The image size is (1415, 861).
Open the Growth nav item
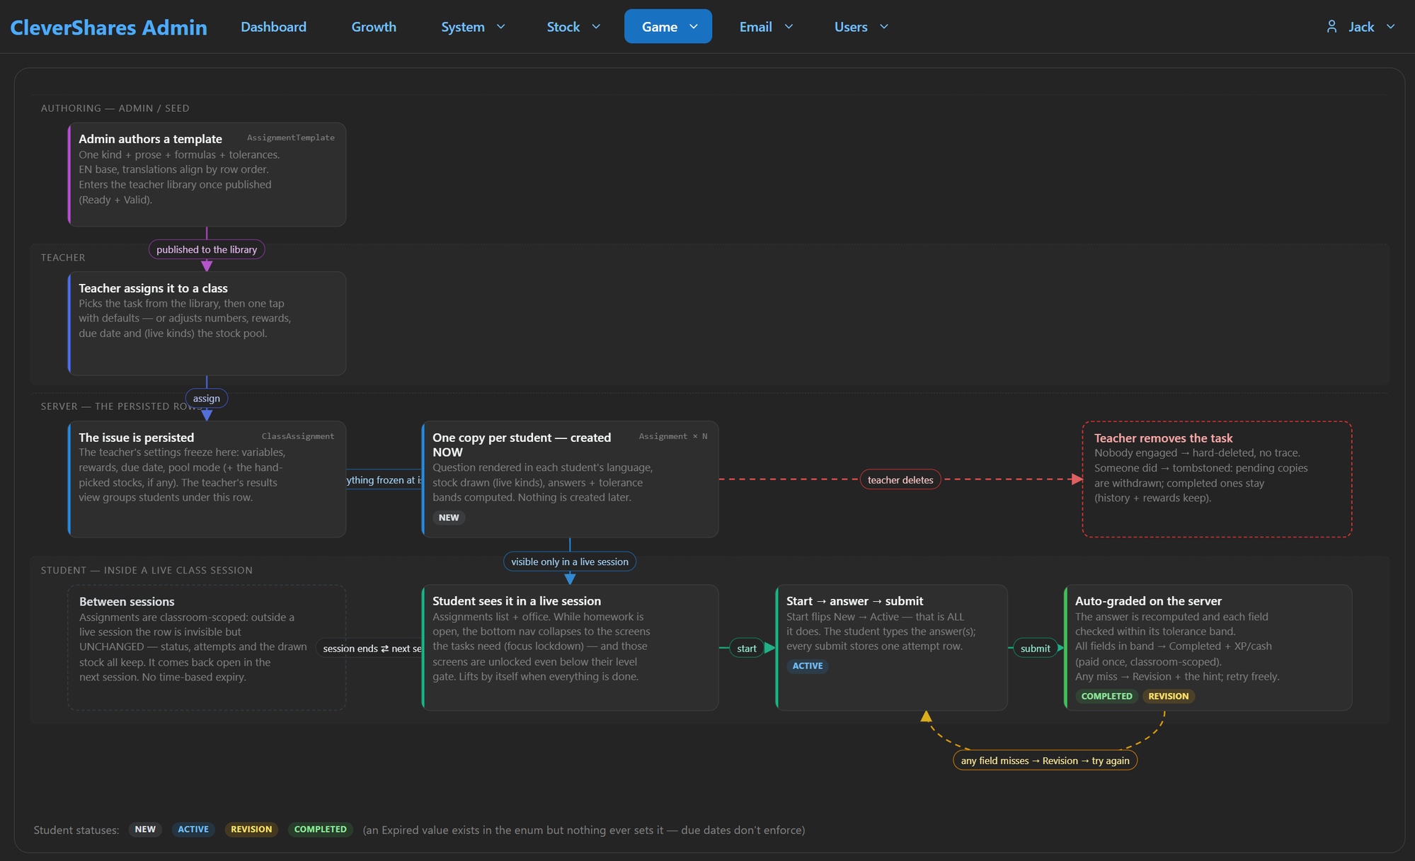coord(374,27)
